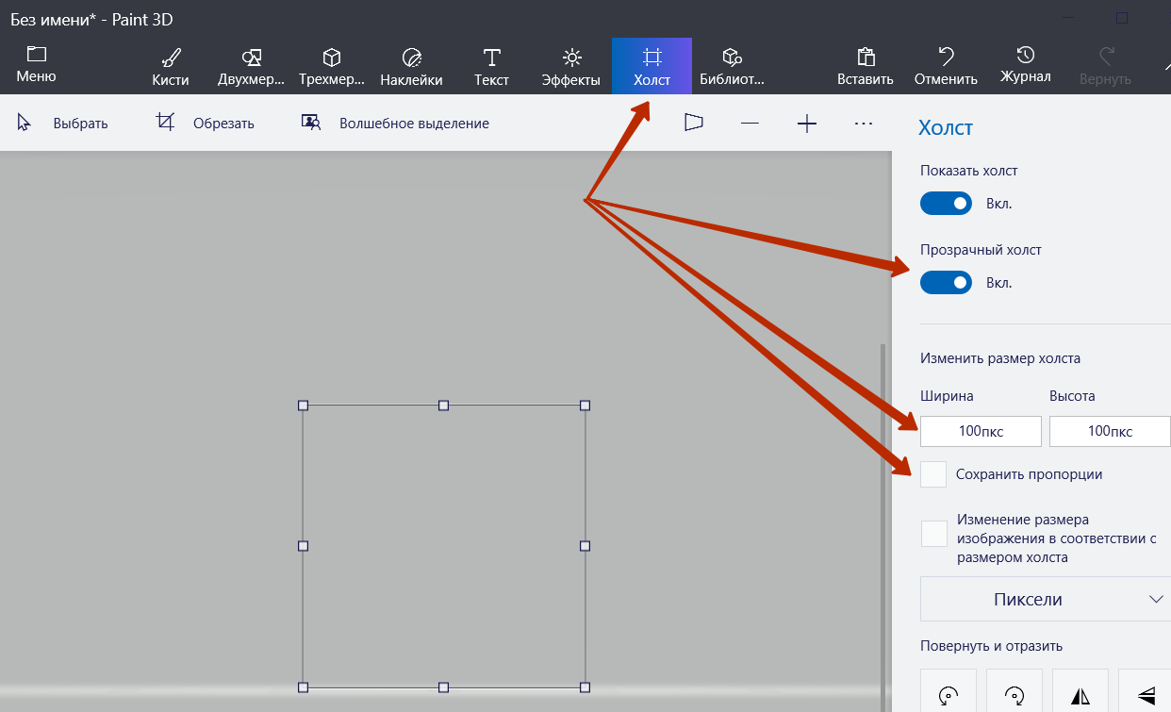Toggle the Показать холст switch
Screen dimensions: 1171x712
click(946, 203)
